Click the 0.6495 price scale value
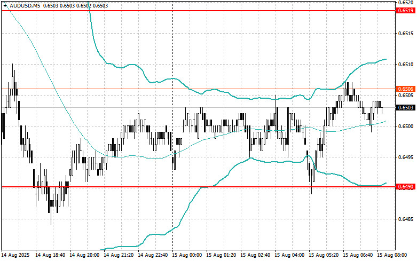 406,157
